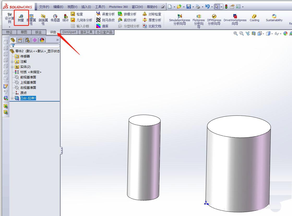Expand the 注解 annotations tree node
Screen dimensions: 292x216
(x=12, y=62)
